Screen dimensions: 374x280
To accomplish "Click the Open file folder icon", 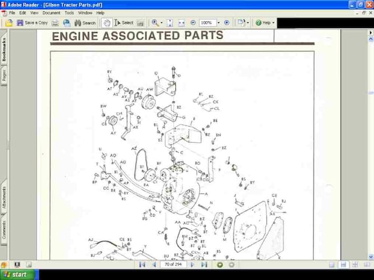I will (9, 23).
